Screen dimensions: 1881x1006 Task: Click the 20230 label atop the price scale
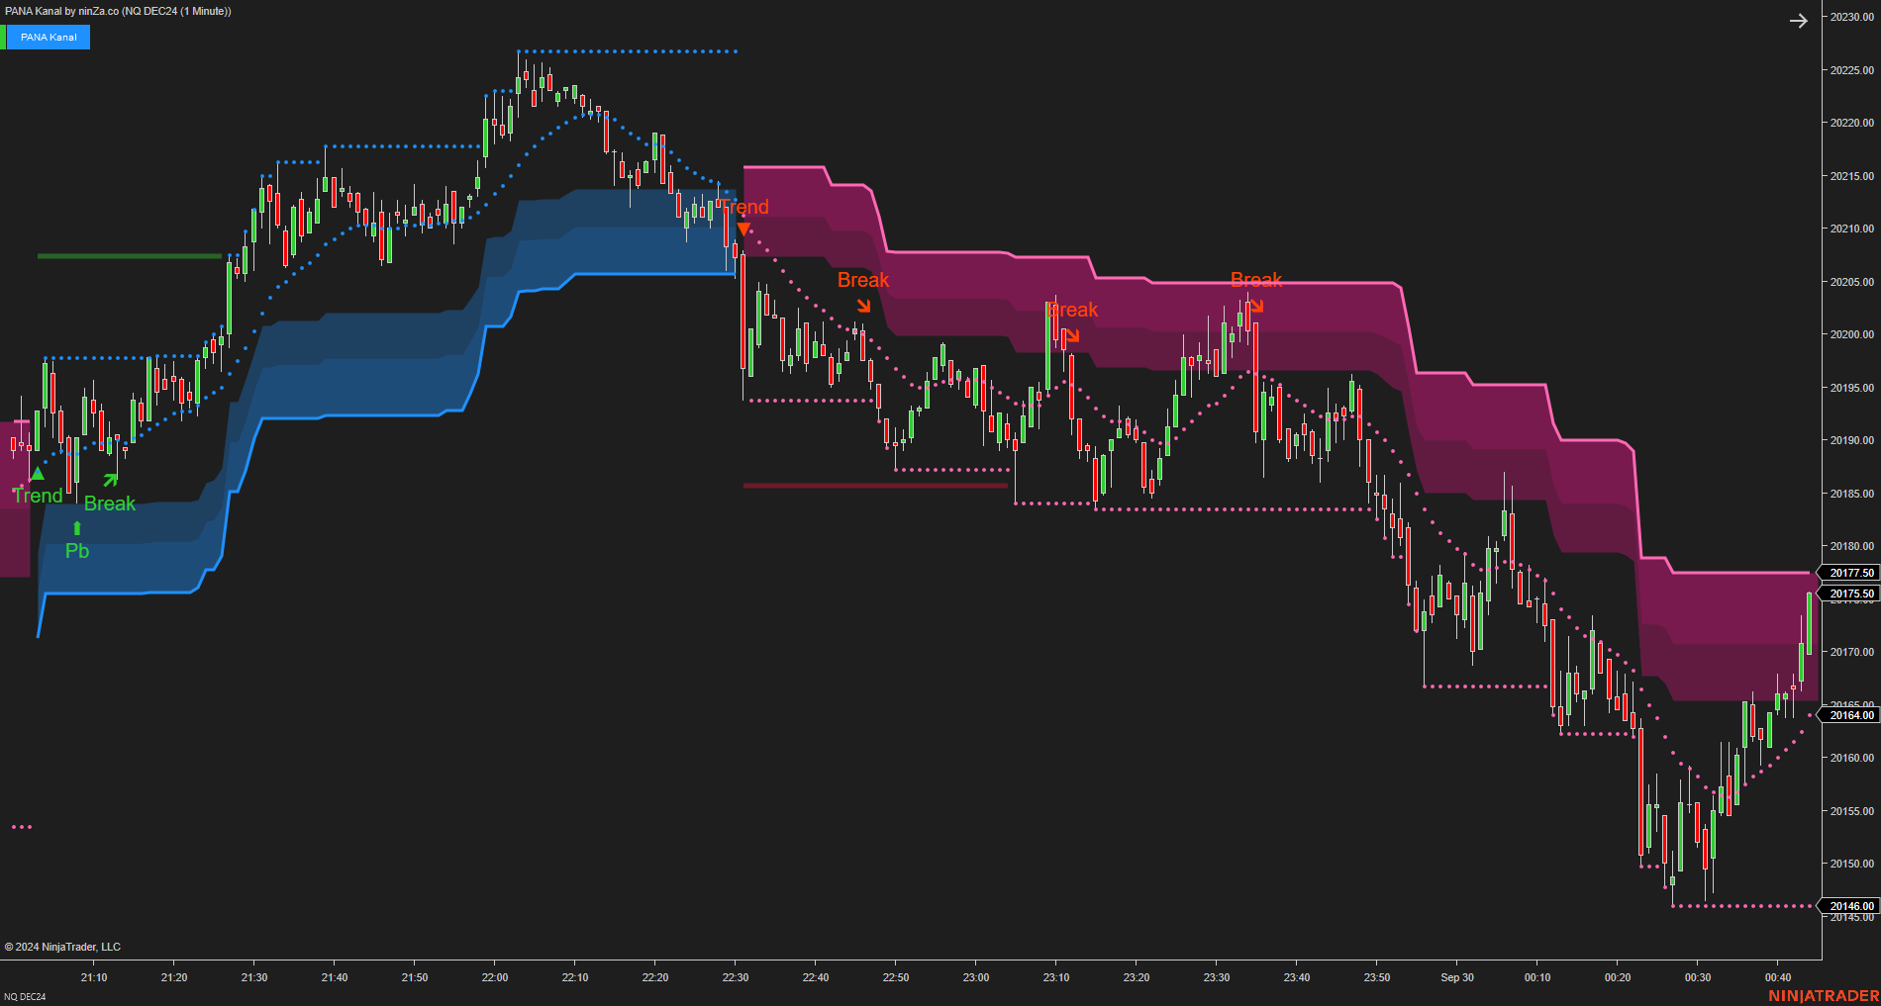tap(1849, 16)
